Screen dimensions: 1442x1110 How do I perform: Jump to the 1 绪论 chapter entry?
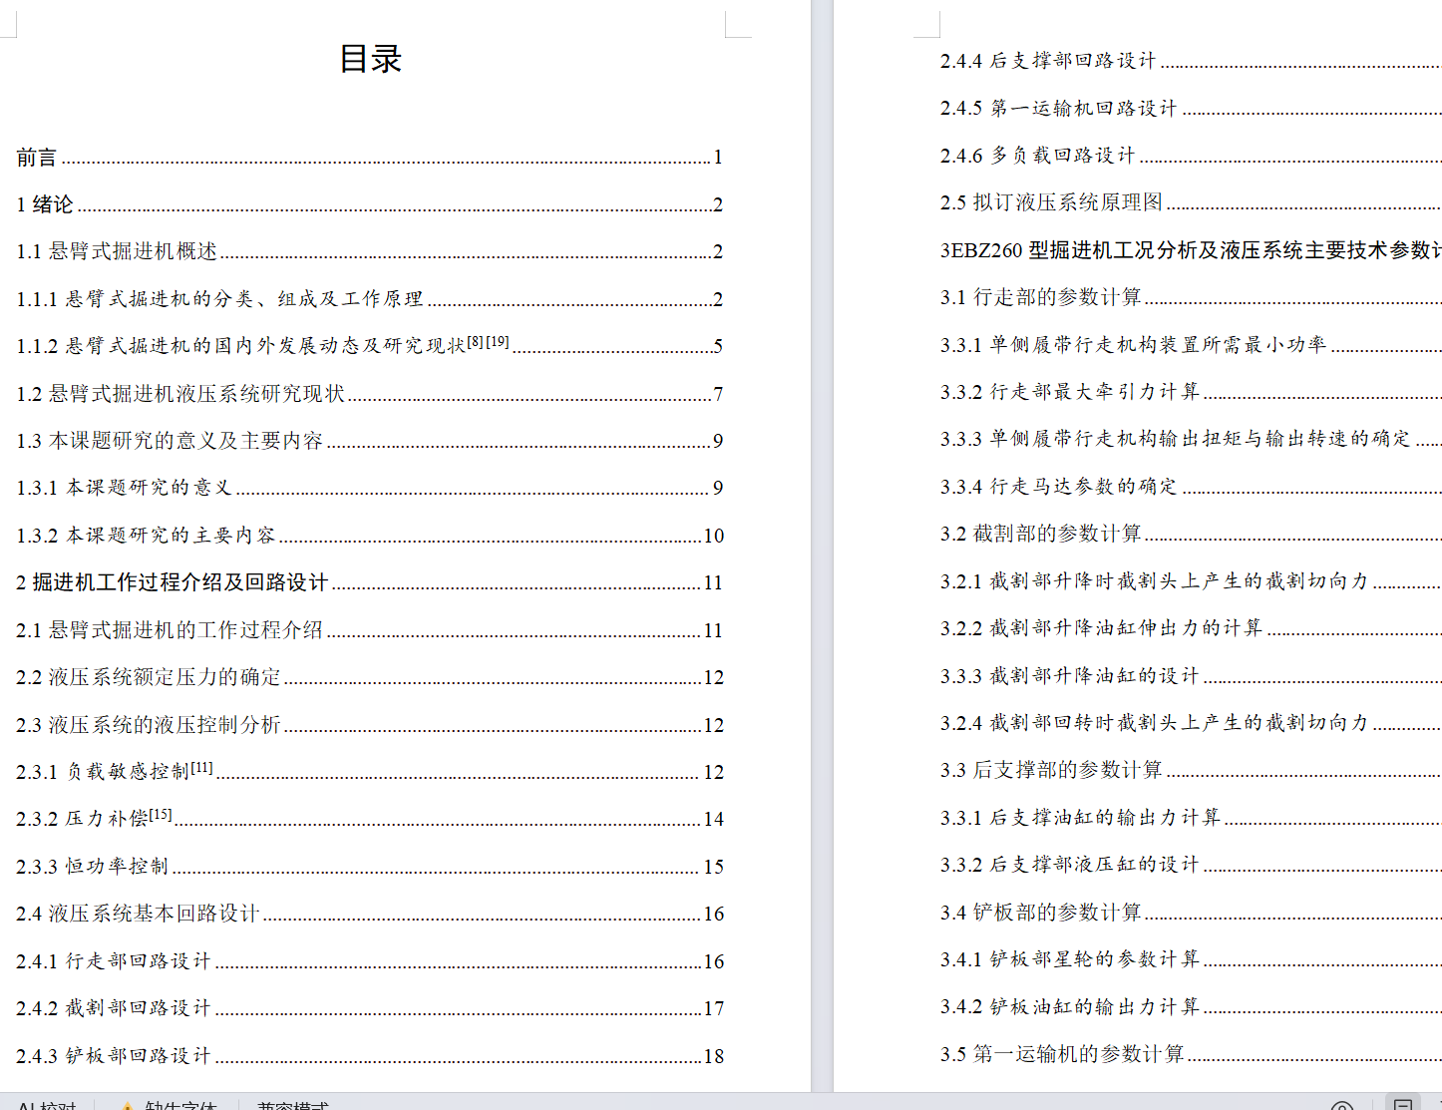369,204
